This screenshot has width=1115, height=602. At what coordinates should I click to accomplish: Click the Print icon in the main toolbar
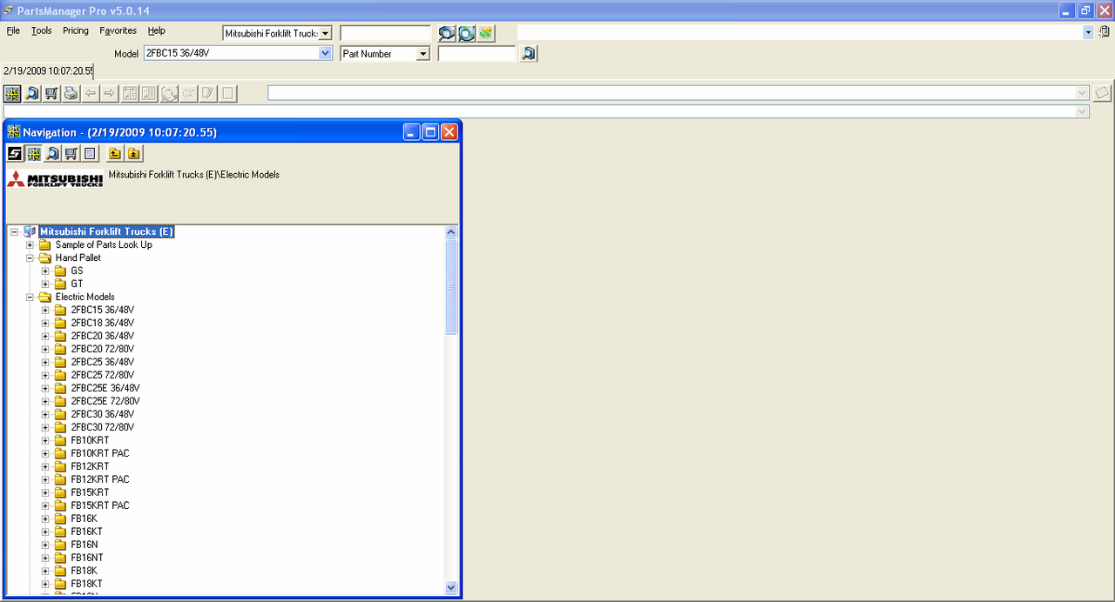(71, 93)
